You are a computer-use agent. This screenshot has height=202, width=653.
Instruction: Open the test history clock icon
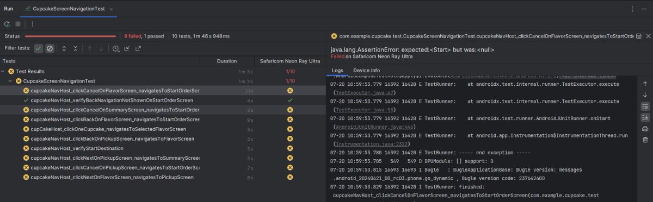click(116, 48)
